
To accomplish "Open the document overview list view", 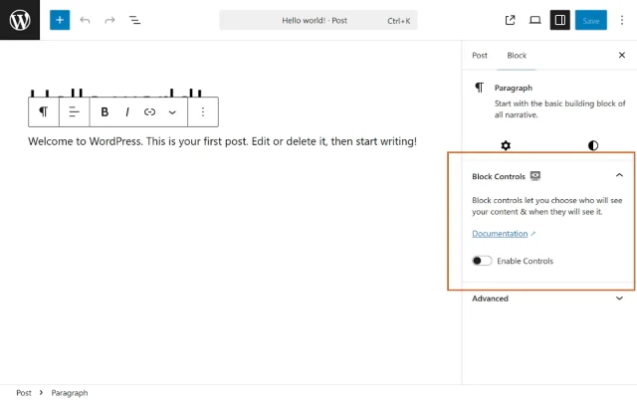I will pyautogui.click(x=134, y=20).
